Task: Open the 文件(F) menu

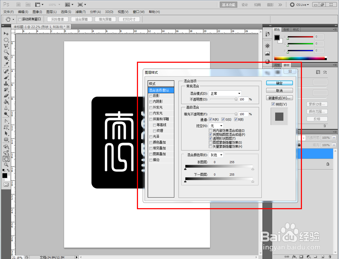Action: coord(8,12)
